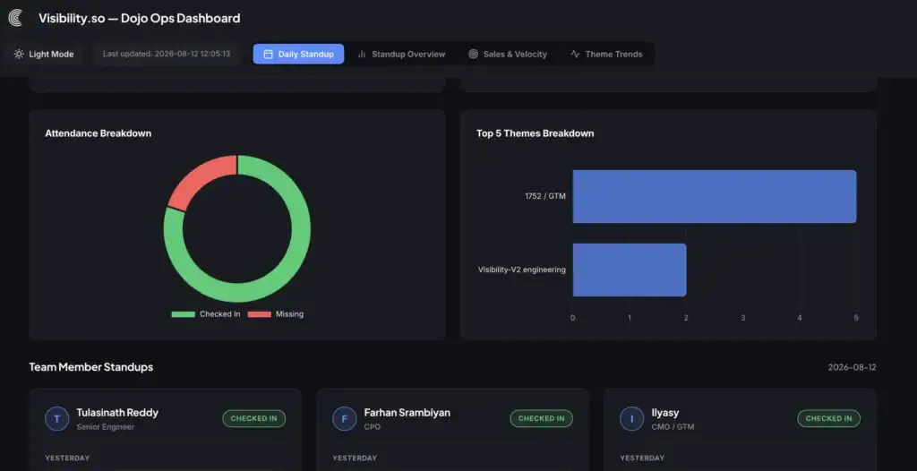917x471 pixels.
Task: Click the 1752 / GTM bar
Action: pyautogui.click(x=714, y=197)
